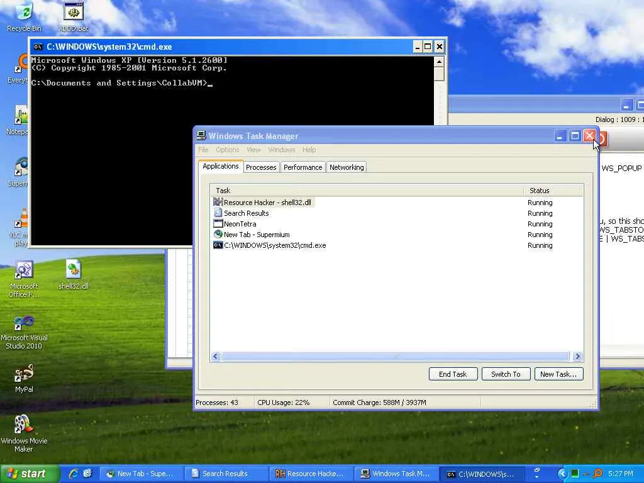This screenshot has height=483, width=644.
Task: Select the Applications tab
Action: point(221,166)
